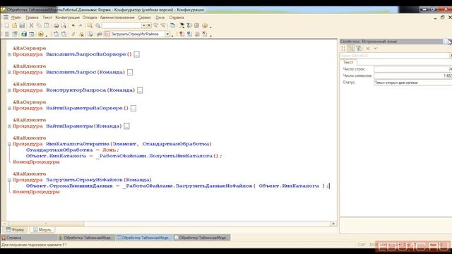Screen dimensions: 452x254
Task: Open the syntax assistant icon
Action: [182, 25]
